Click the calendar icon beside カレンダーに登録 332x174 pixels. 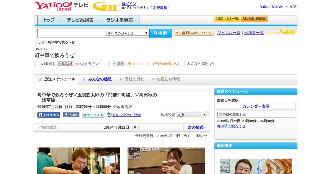point(109,115)
